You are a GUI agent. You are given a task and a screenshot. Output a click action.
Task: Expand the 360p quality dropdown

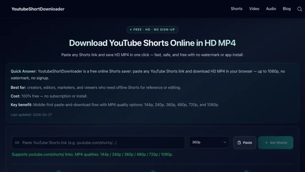[x=209, y=142]
